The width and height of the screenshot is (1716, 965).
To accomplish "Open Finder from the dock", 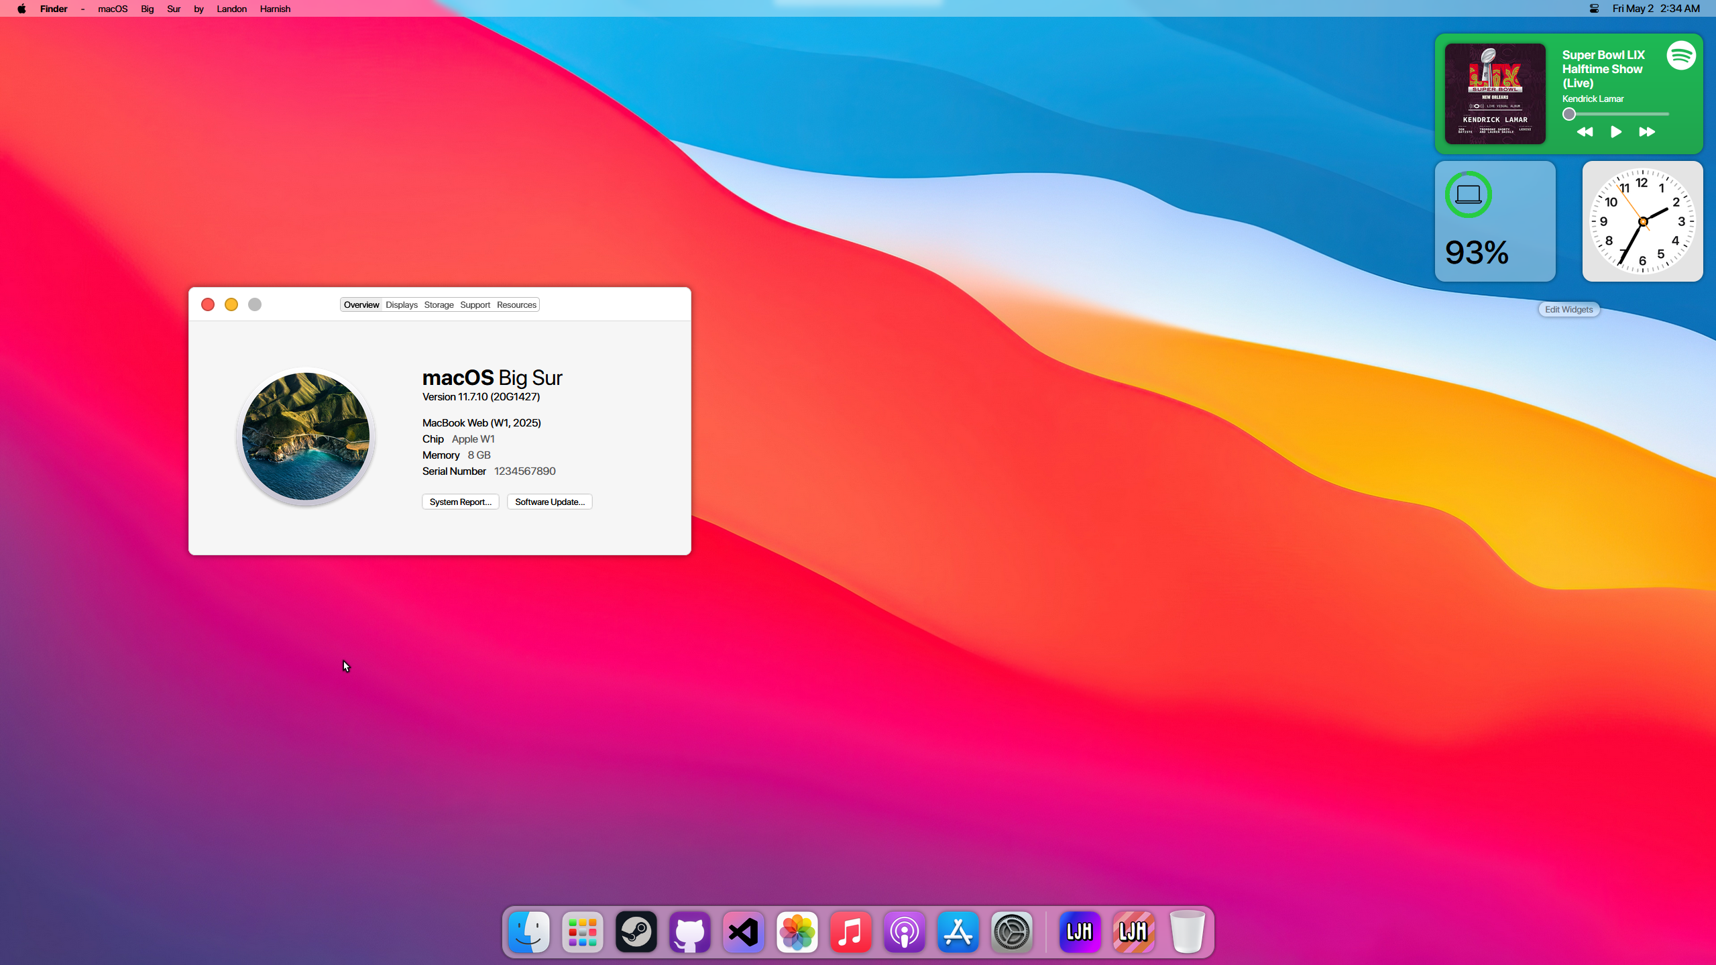I will (x=529, y=931).
